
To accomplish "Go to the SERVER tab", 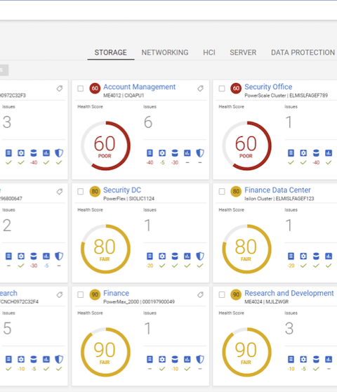I will [243, 53].
